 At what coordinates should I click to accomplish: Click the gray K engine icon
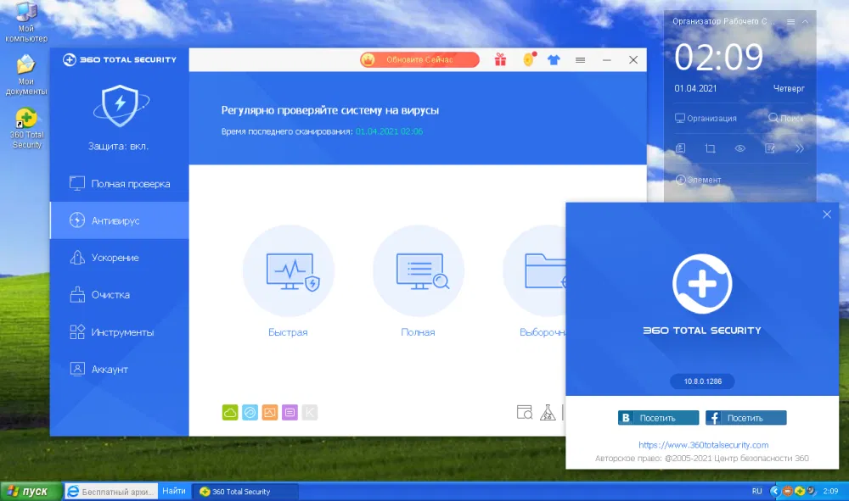[x=310, y=412]
